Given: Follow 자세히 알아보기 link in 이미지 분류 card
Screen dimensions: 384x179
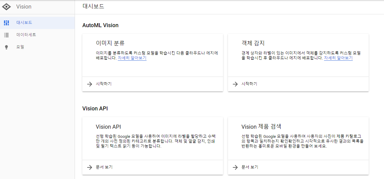Looking at the screenshot, I should 132,58.
